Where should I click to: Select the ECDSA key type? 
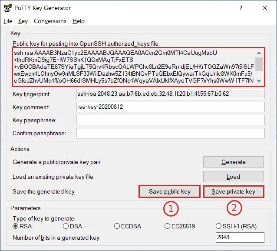tap(128, 226)
